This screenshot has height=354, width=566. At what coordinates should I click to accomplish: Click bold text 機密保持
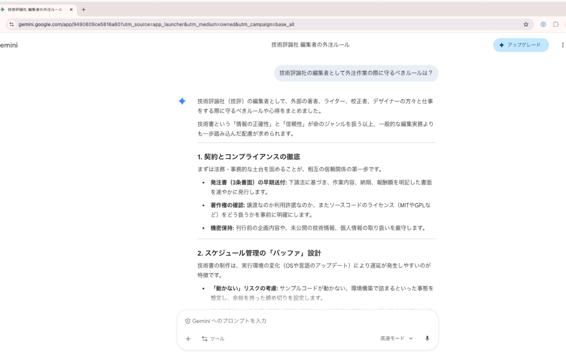coord(222,228)
